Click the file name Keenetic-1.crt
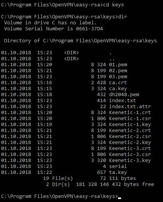Viewport: 163px width, 202px height. (130, 113)
